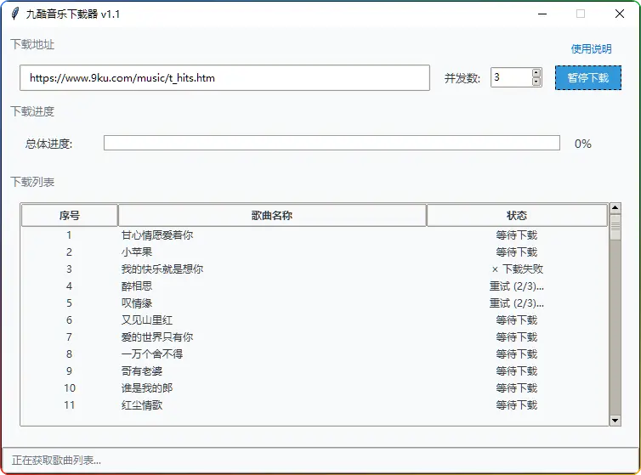Viewport: 641px width, 475px height.
Task: Select the song 爱的世界只有你
Action: point(157,336)
